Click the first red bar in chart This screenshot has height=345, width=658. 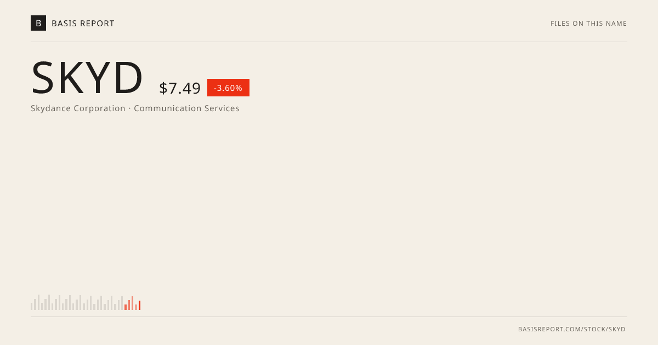(126, 307)
